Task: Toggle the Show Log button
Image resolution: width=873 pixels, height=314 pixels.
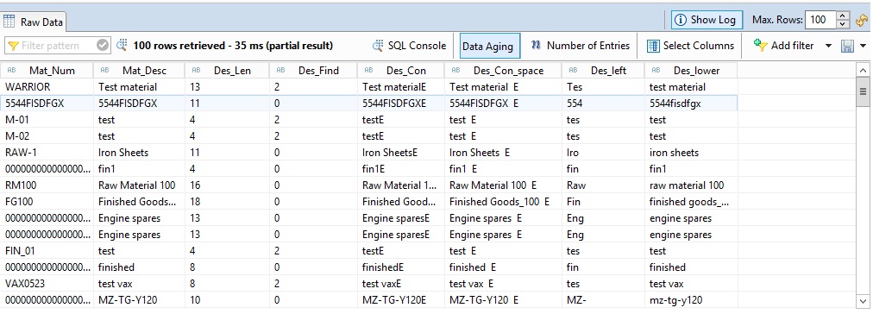Action: pyautogui.click(x=707, y=20)
